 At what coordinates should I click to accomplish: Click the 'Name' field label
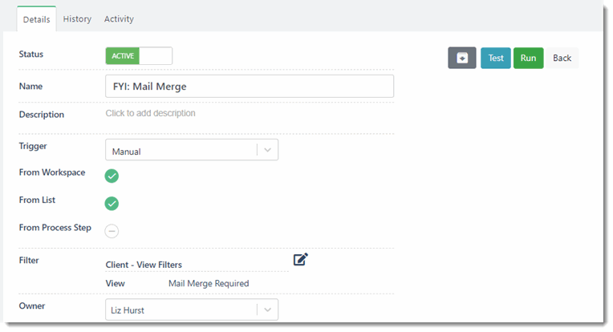click(x=30, y=87)
